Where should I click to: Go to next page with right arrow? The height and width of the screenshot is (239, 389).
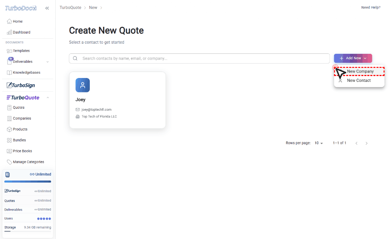pos(366,143)
